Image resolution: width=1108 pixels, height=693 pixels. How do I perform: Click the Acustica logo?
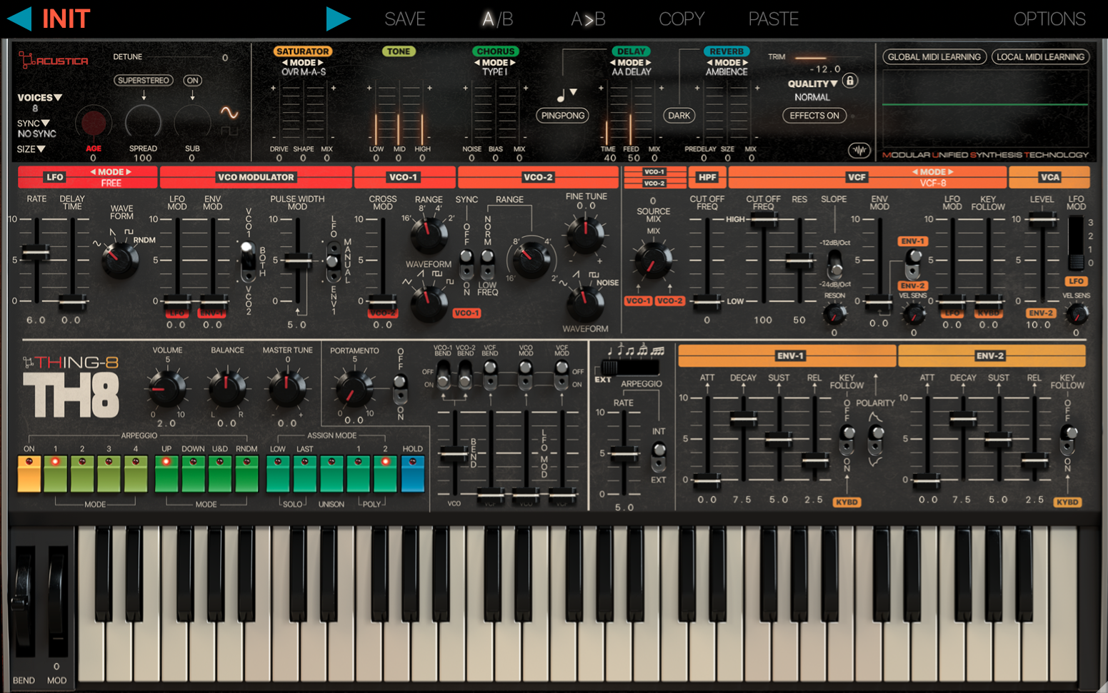[x=54, y=61]
